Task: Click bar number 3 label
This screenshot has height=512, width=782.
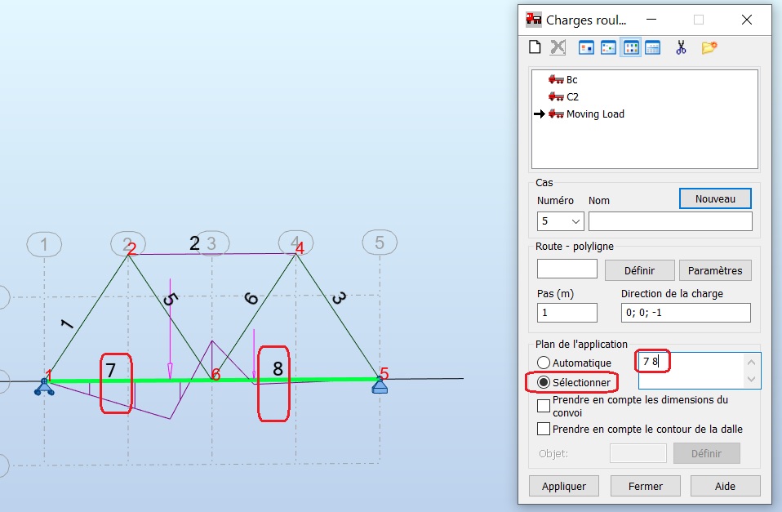Action: pyautogui.click(x=339, y=298)
